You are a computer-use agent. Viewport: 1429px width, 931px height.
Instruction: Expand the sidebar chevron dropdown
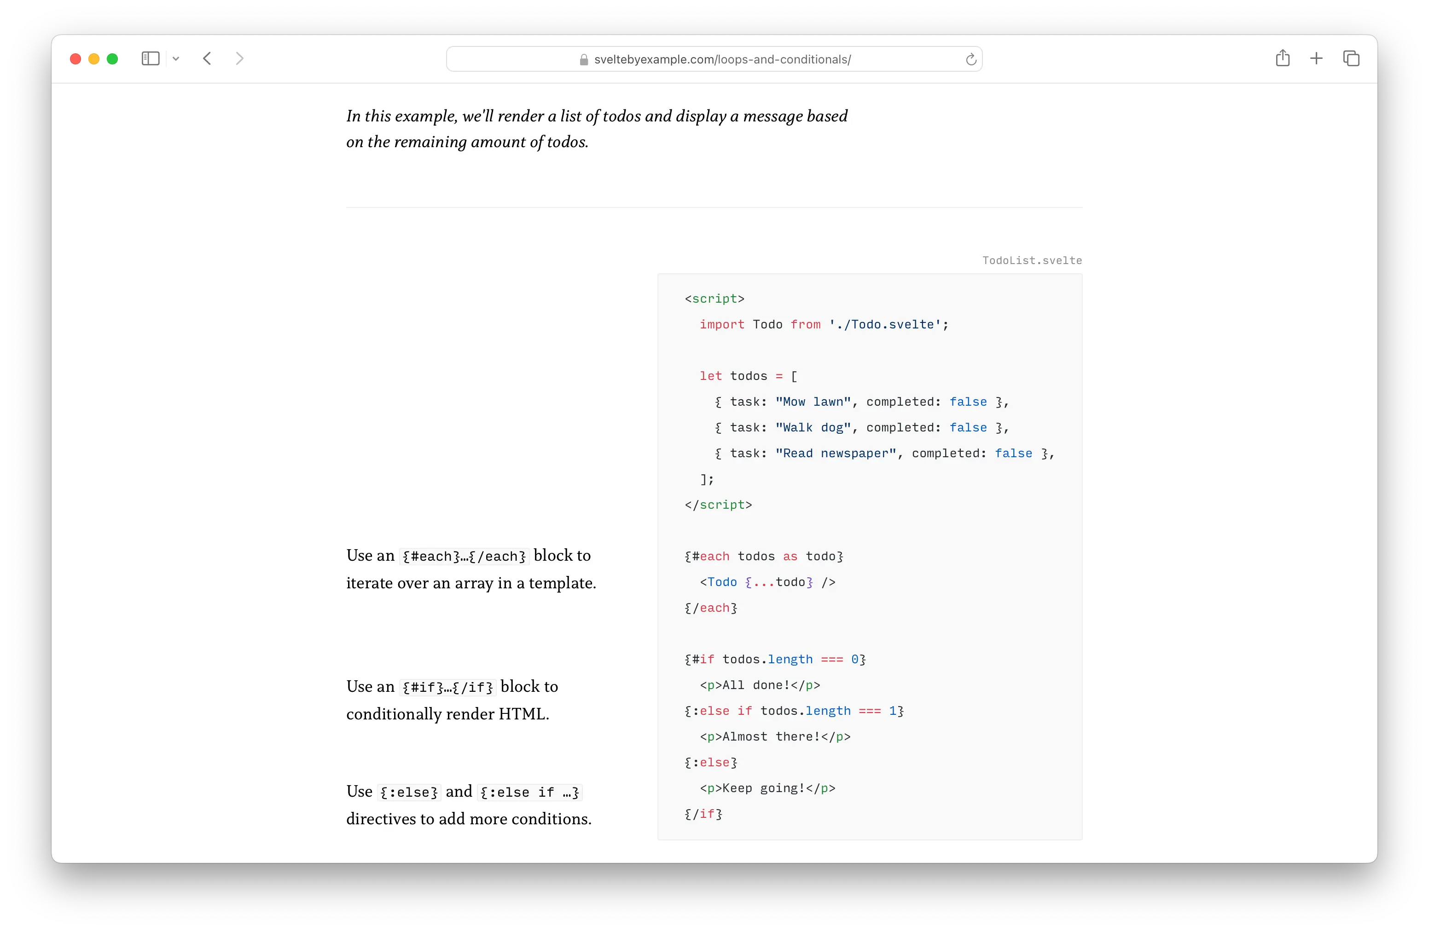tap(175, 58)
